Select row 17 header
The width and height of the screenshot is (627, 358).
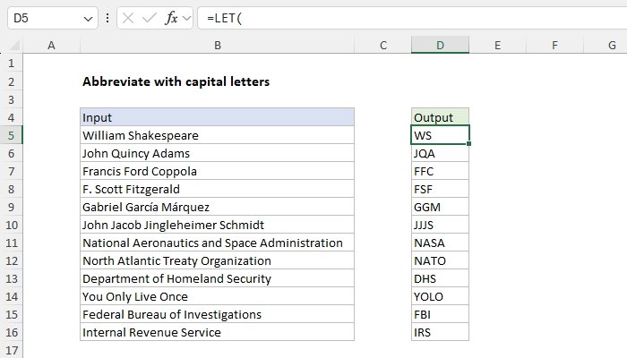[11, 350]
